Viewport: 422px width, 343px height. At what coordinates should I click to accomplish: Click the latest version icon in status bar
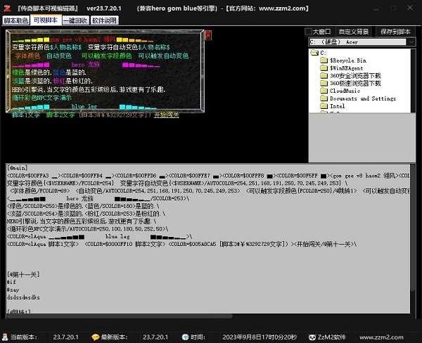click(96, 337)
